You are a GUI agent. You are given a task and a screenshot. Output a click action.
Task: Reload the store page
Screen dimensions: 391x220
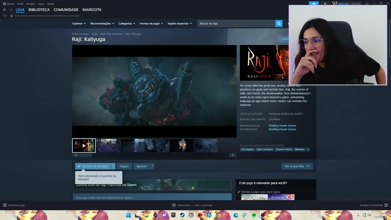tap(5, 16)
